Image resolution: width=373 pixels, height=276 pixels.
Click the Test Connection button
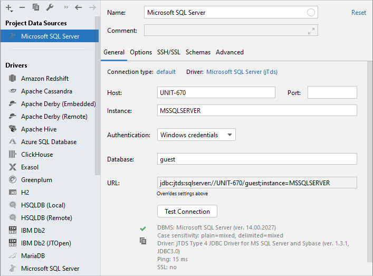[x=187, y=211]
